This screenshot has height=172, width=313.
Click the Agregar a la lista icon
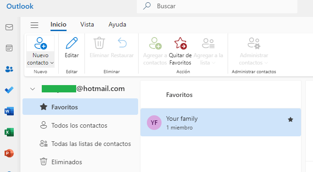208,43
